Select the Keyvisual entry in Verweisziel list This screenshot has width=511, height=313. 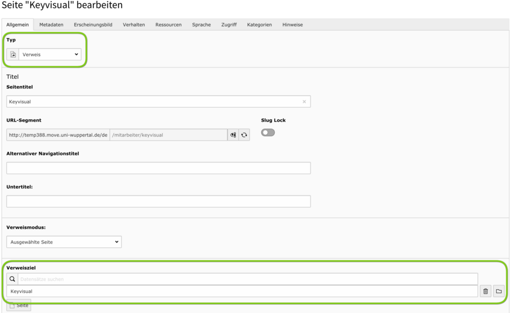242,291
